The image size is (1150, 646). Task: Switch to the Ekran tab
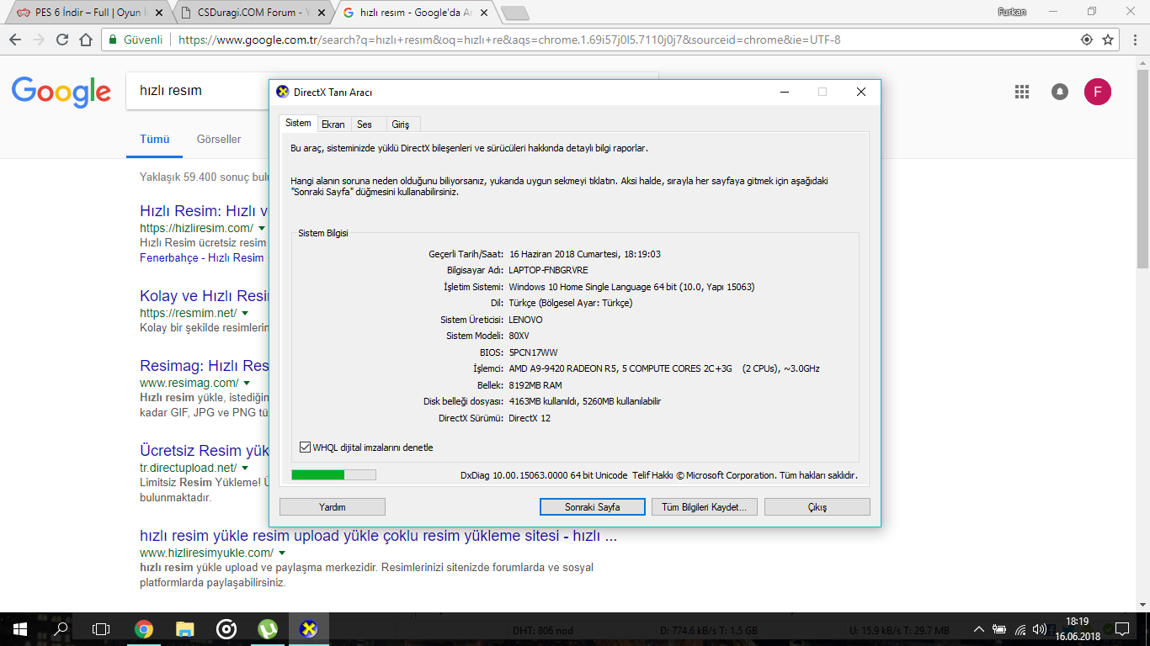pos(333,124)
